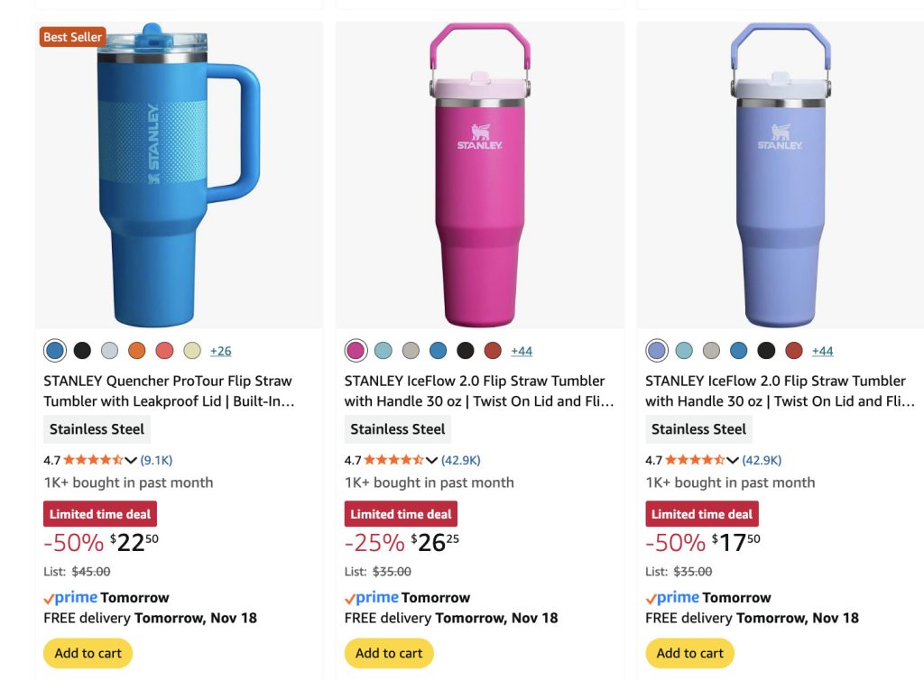Click the pink IceFlow tumbler's star rating
The height and width of the screenshot is (680, 924).
coord(394,460)
